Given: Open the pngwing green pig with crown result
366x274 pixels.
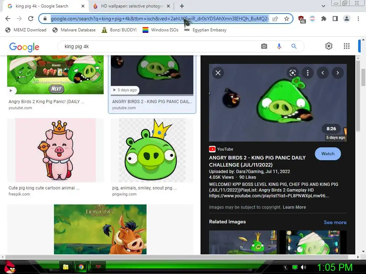Looking at the screenshot, I should pos(152,150).
